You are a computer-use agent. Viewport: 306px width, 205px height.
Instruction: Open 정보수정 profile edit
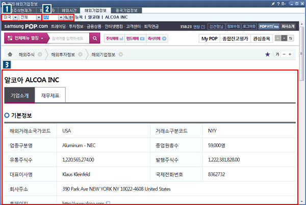tap(234, 27)
